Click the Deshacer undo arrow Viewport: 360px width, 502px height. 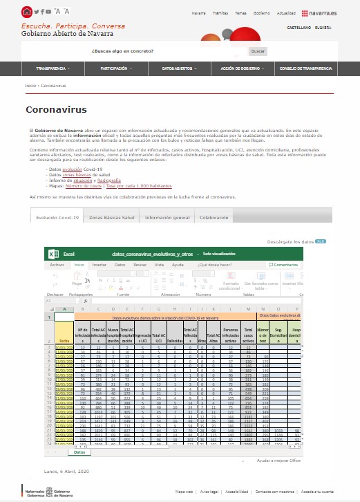(x=55, y=276)
